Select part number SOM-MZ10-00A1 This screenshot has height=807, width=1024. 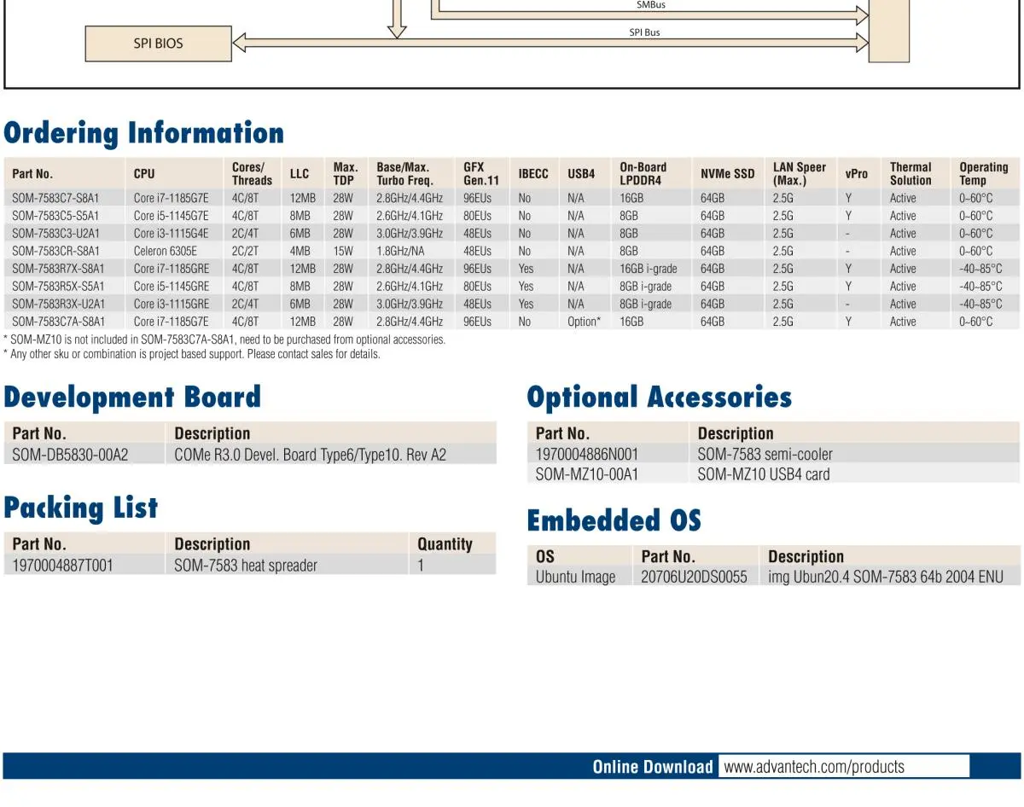587,474
